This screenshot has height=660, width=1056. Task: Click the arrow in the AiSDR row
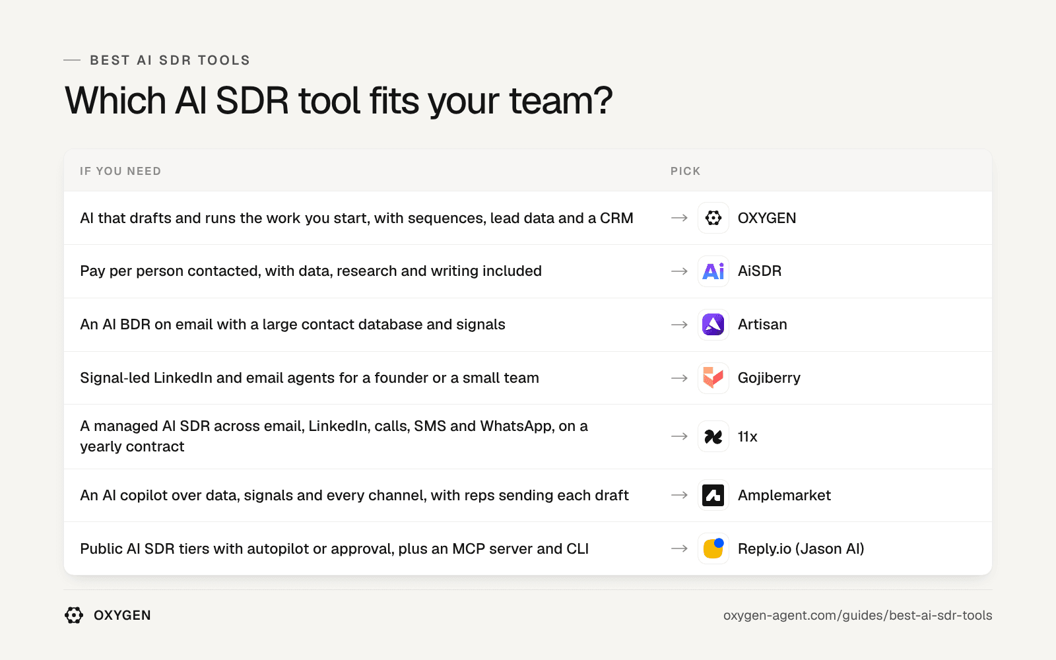[680, 271]
